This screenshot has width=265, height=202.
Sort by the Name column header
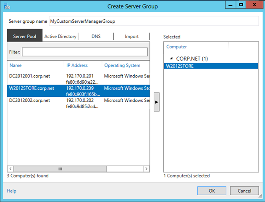click(x=16, y=66)
